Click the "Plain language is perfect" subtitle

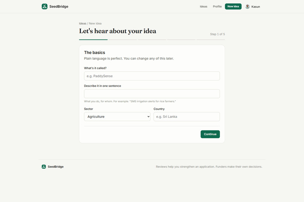click(129, 59)
